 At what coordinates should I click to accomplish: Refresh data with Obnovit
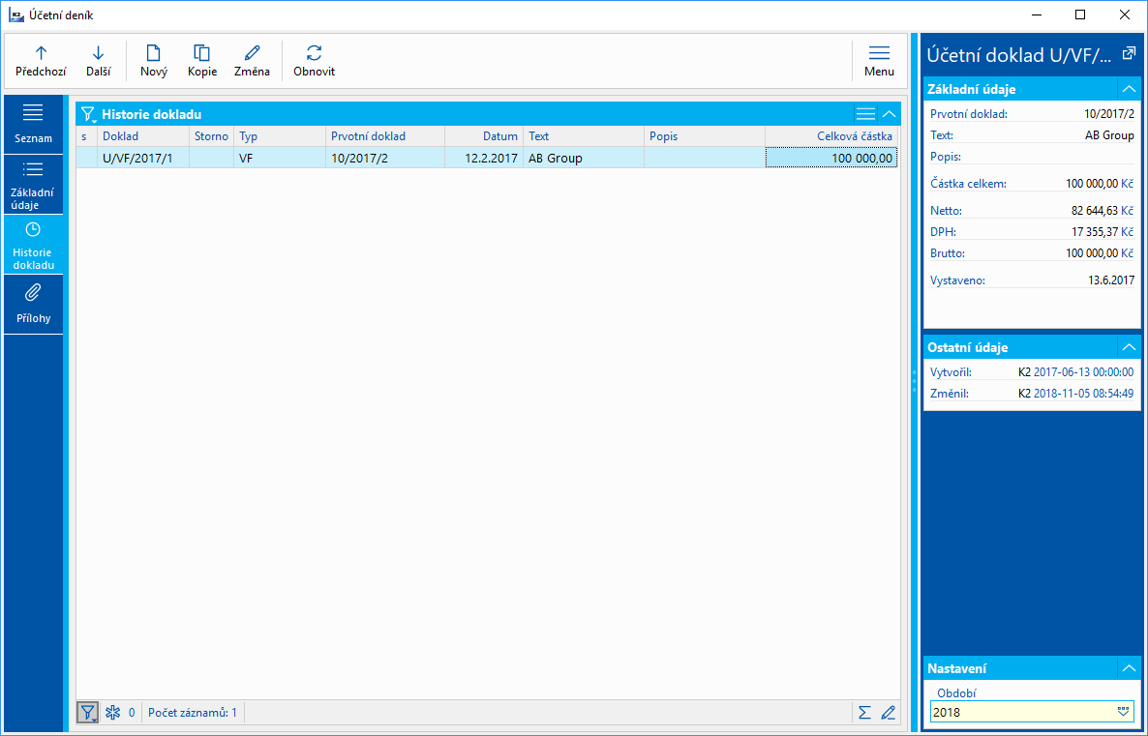tap(314, 61)
